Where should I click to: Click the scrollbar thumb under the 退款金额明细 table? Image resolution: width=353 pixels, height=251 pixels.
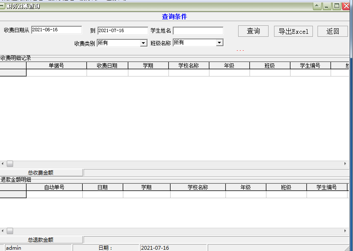[10, 231]
